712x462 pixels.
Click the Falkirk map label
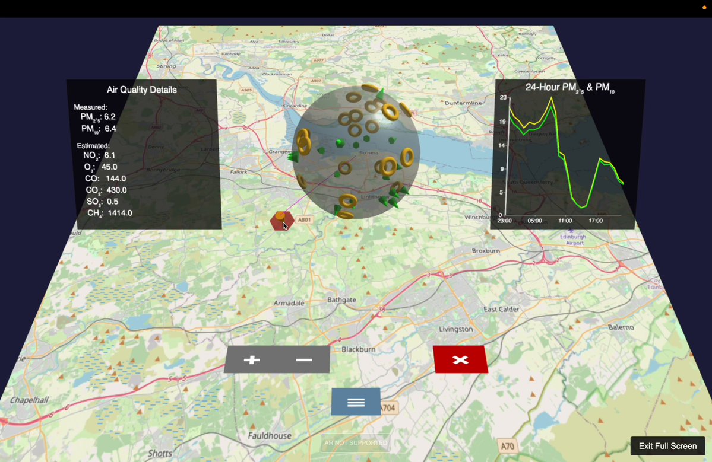(x=239, y=172)
